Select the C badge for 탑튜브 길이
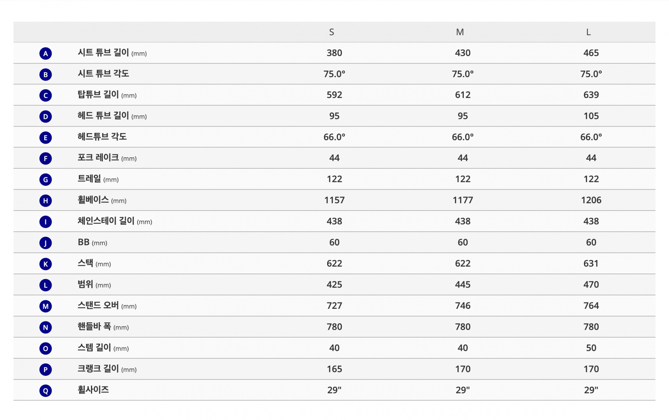The height and width of the screenshot is (420, 669). (x=45, y=96)
